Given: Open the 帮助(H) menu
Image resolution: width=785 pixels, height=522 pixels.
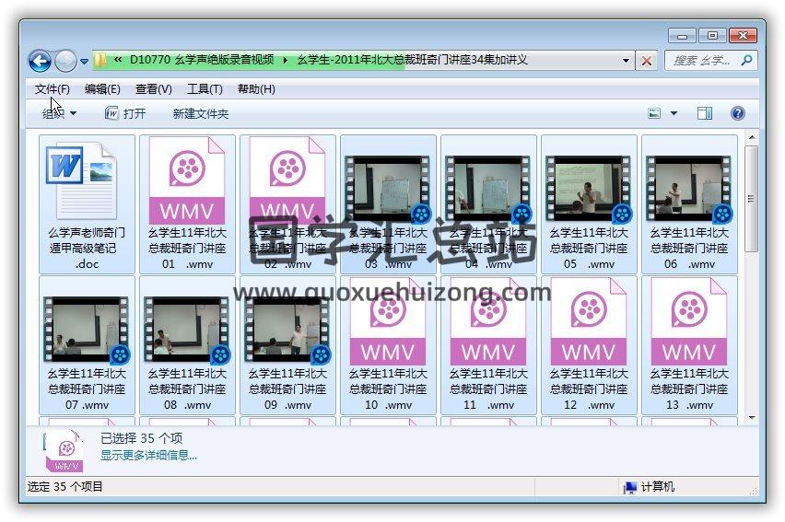Looking at the screenshot, I should click(256, 89).
